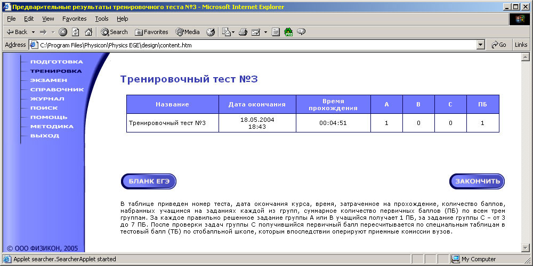Viewport: 533px width, 266px height.
Task: Open the Forward history dropdown arrow
Action: (53, 32)
